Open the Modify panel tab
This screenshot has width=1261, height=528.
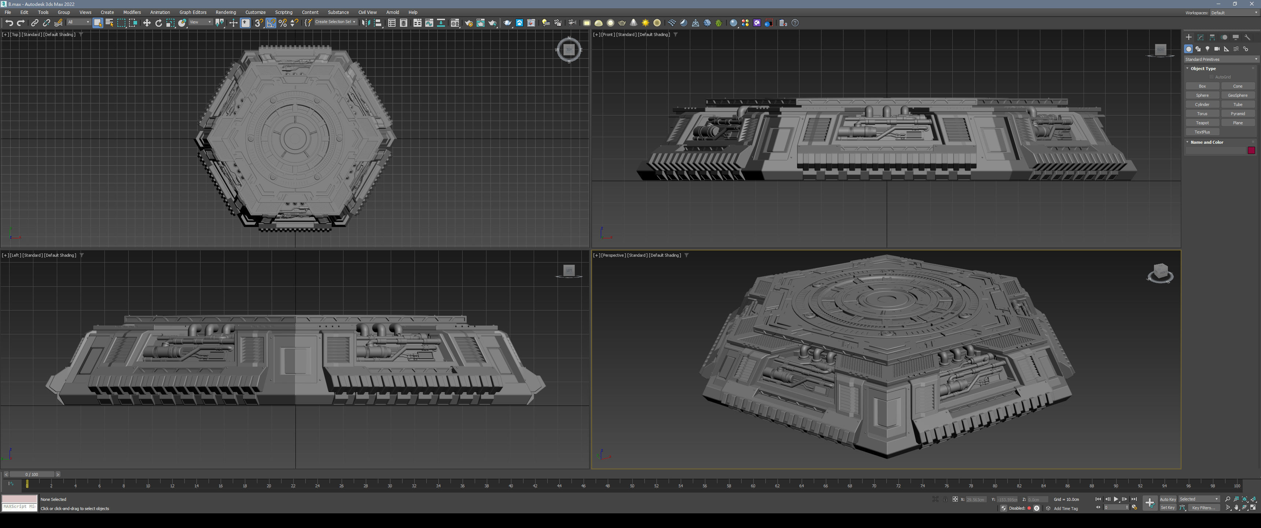1200,37
